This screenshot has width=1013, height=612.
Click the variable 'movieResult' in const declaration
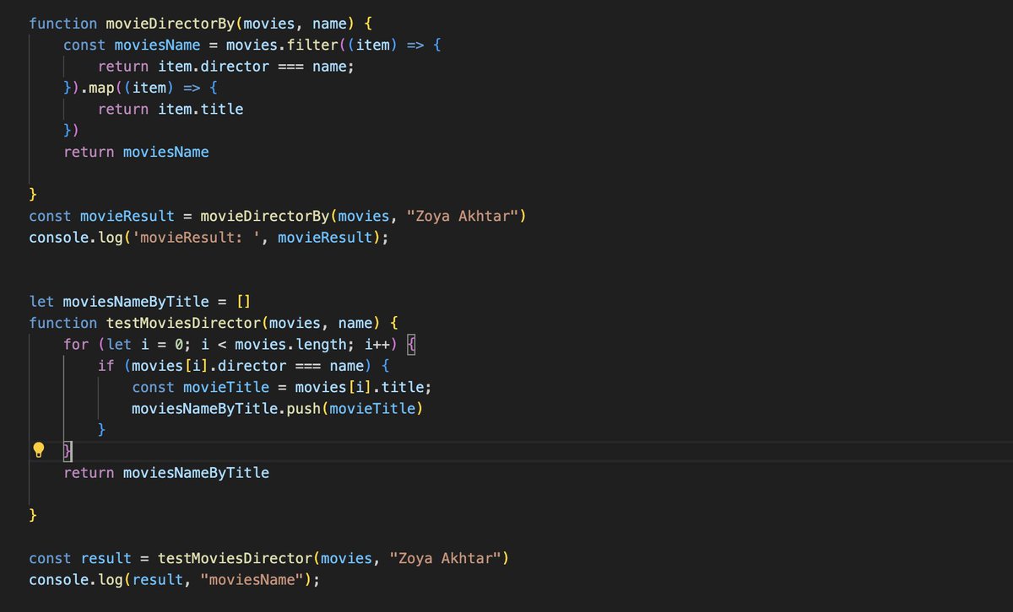127,216
